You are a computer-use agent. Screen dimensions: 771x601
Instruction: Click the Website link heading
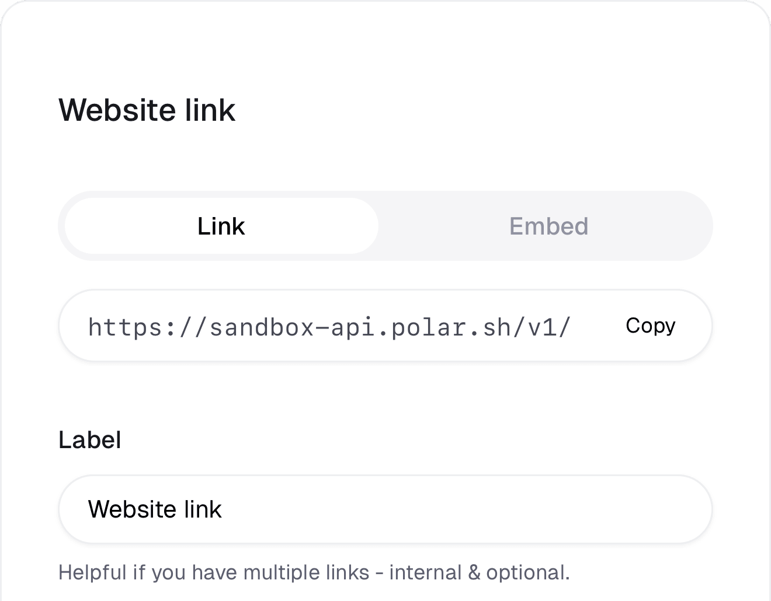[147, 110]
